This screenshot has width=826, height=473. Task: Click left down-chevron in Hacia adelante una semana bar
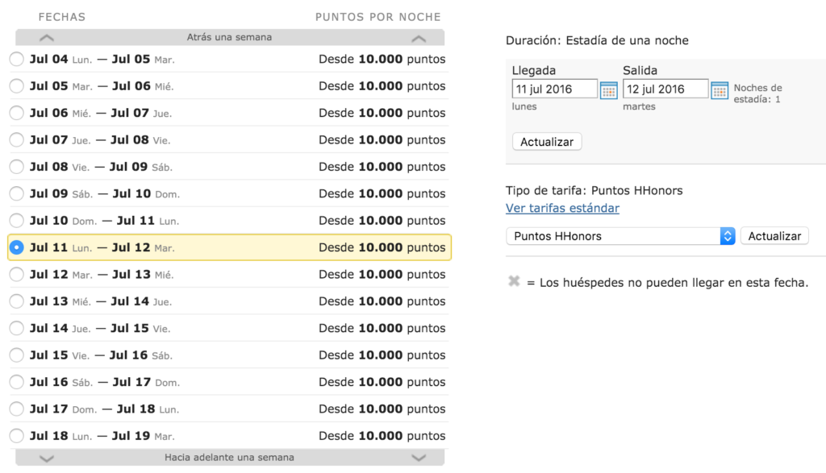click(46, 458)
